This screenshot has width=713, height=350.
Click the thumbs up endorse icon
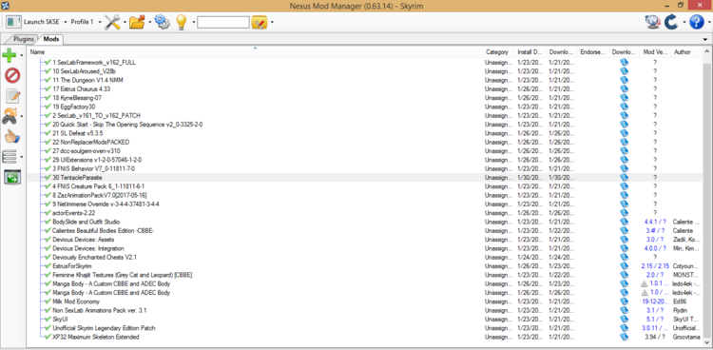(x=12, y=137)
